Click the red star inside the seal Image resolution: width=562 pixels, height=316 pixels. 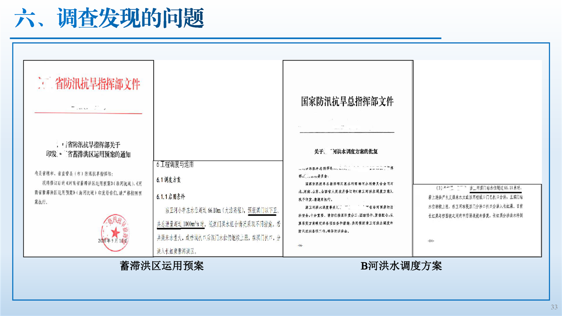(x=115, y=231)
